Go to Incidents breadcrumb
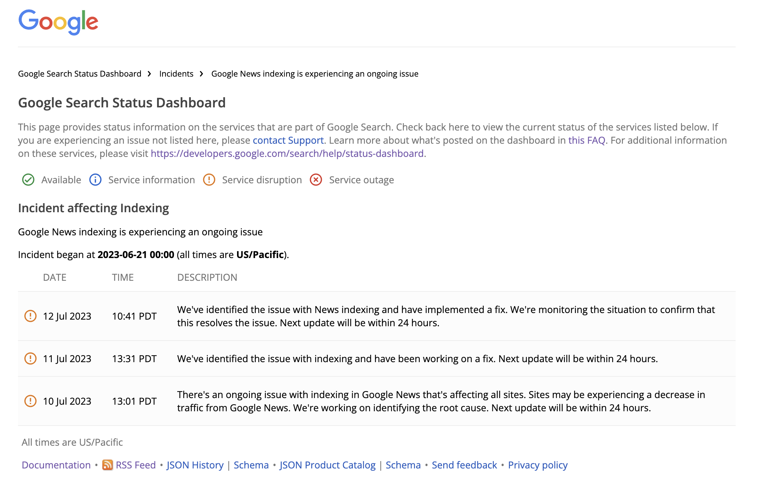The width and height of the screenshot is (765, 493). coord(176,74)
